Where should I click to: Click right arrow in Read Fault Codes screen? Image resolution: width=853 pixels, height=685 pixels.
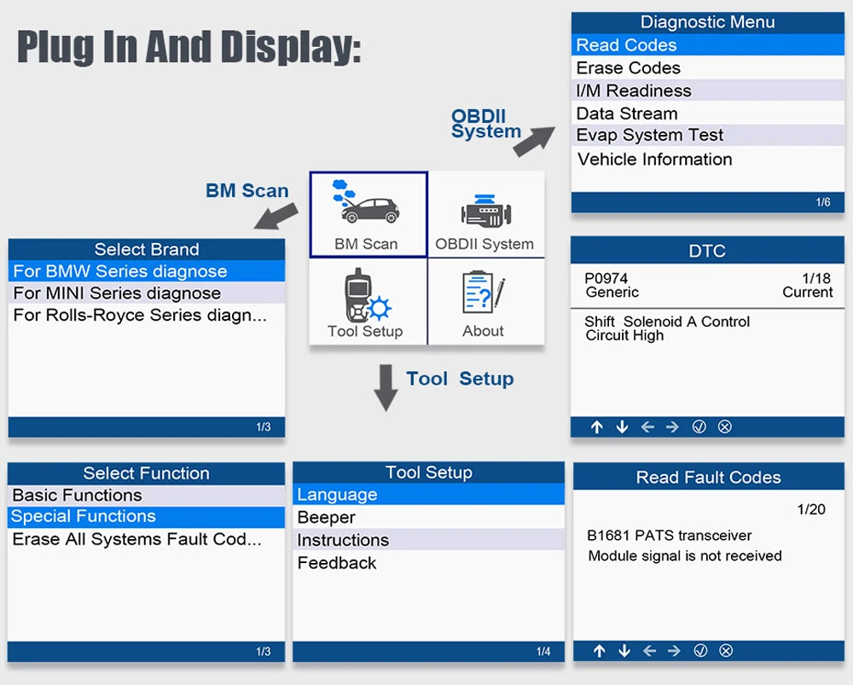(674, 651)
